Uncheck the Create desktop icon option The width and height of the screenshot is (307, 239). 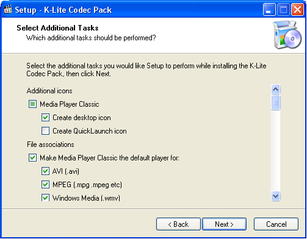[45, 118]
